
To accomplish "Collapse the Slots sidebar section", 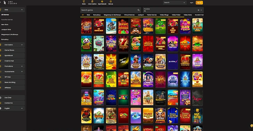I will click(22, 10).
